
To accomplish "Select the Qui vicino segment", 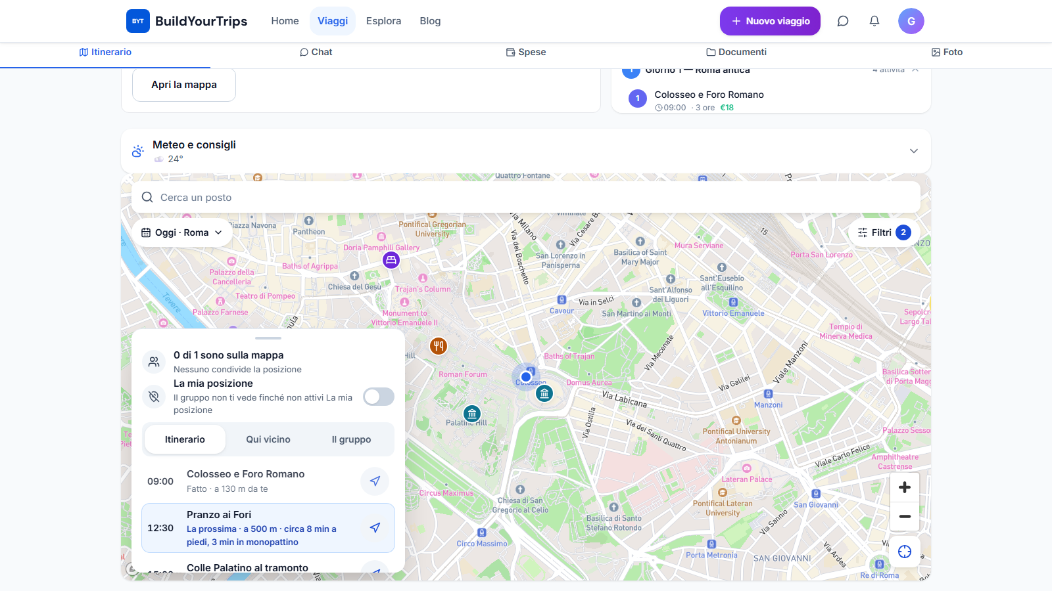I will (268, 439).
